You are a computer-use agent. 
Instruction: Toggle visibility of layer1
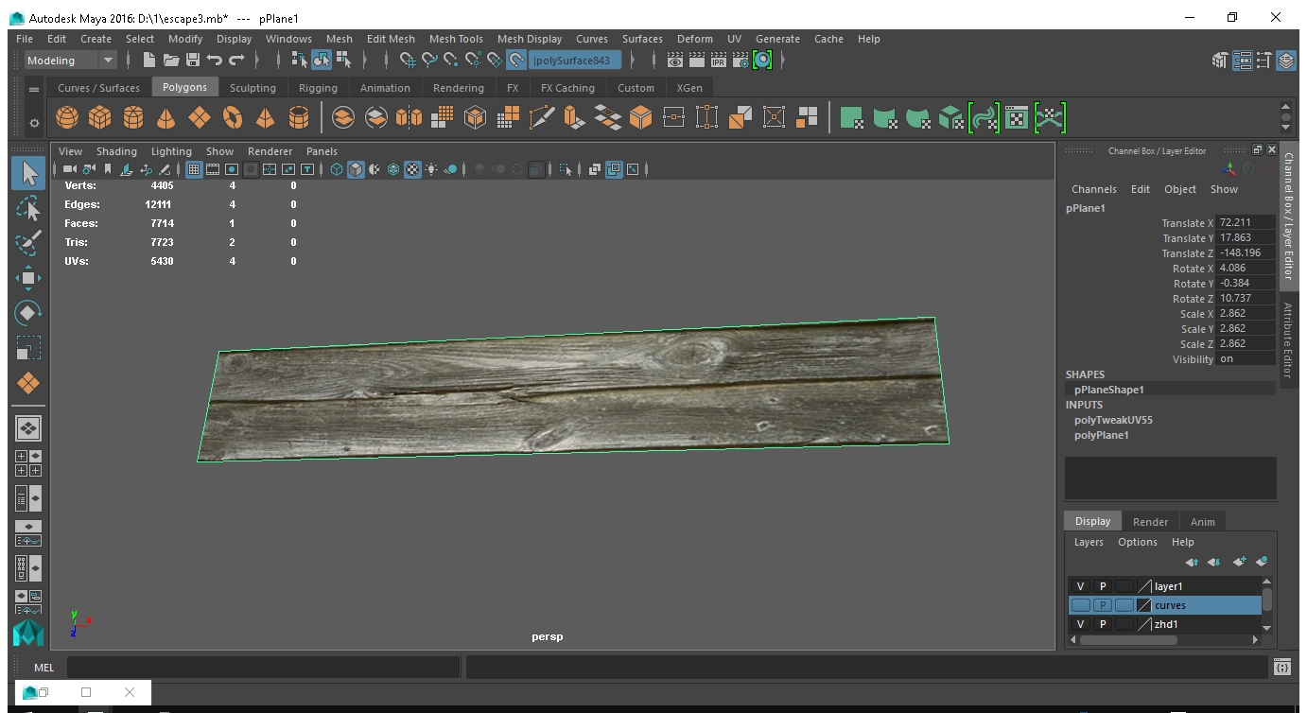point(1081,586)
